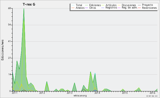The width and height of the screenshot is (160, 98).
Task: Click the 2012 x-axis label
Action: pyautogui.click(x=42, y=93)
